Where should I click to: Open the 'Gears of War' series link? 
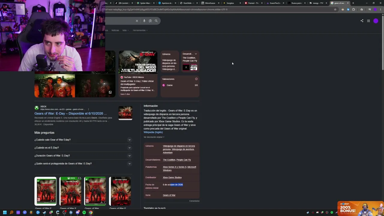click(x=169, y=195)
